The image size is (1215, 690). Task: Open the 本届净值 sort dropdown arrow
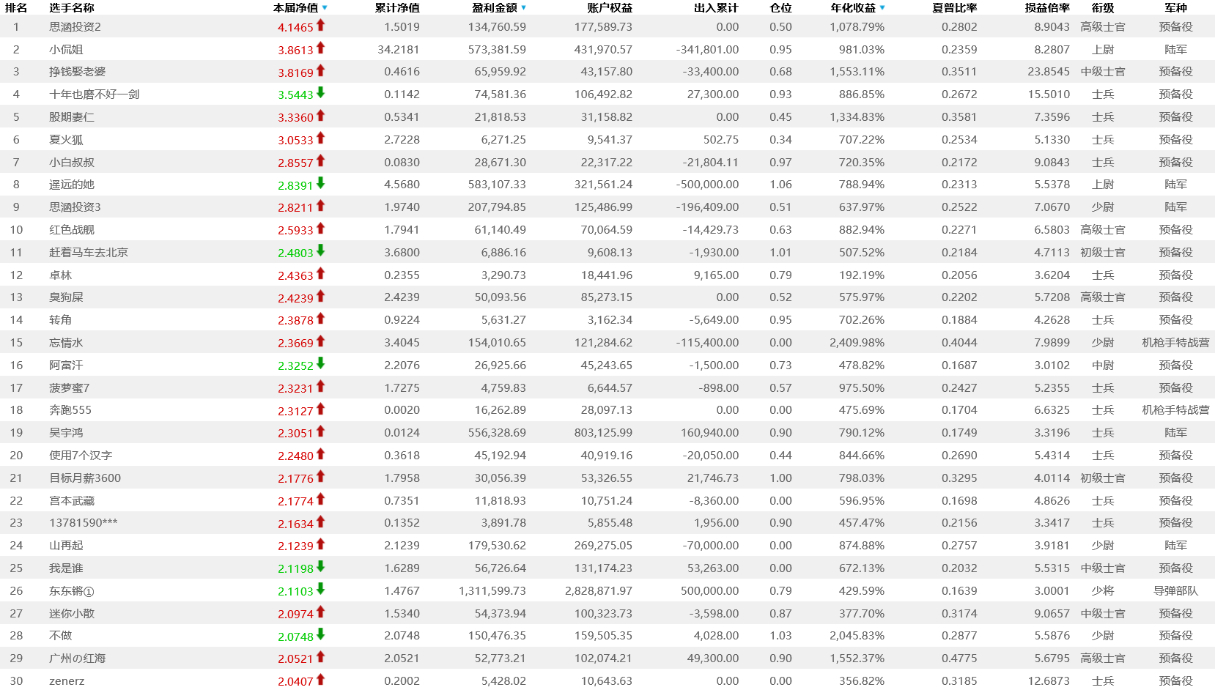pyautogui.click(x=325, y=8)
